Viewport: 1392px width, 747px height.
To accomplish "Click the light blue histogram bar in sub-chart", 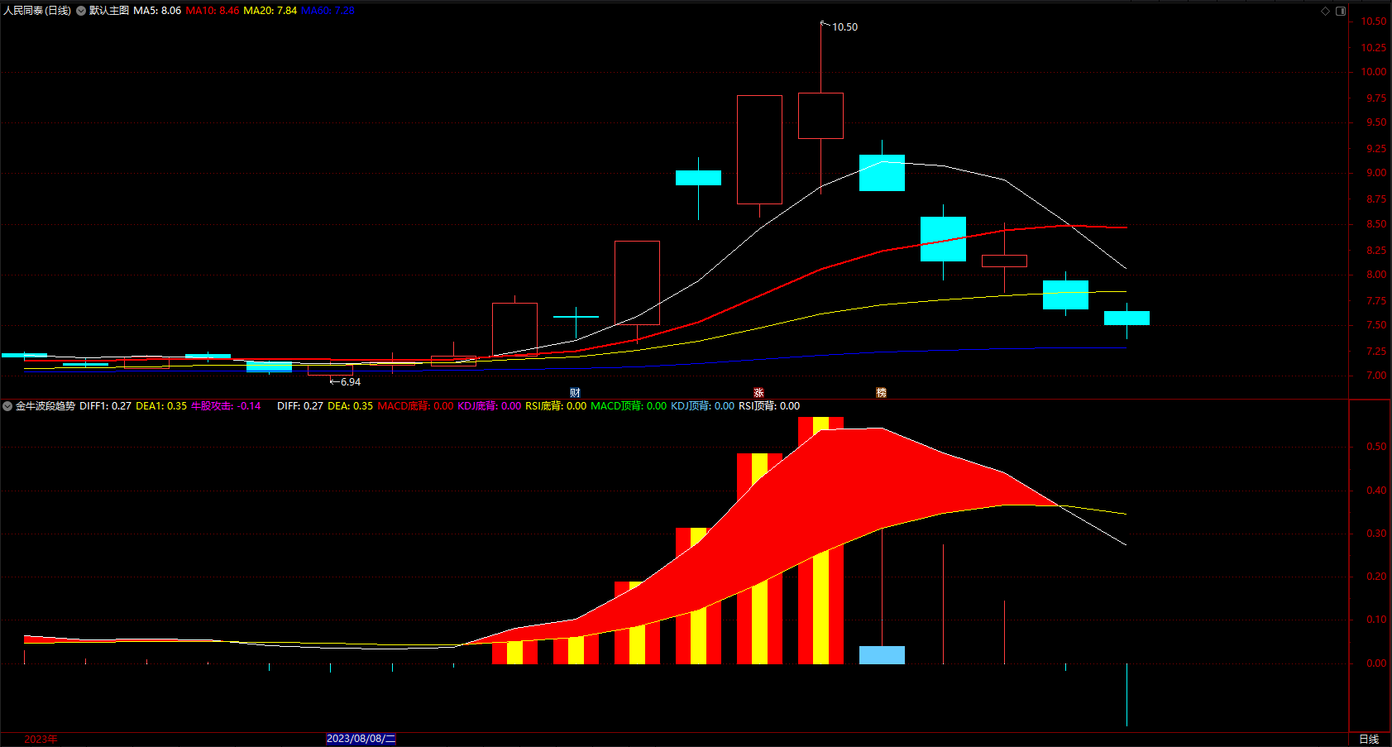I will tap(882, 655).
